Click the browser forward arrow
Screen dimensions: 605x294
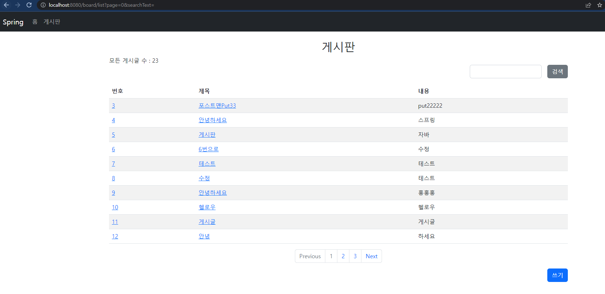pyautogui.click(x=18, y=5)
